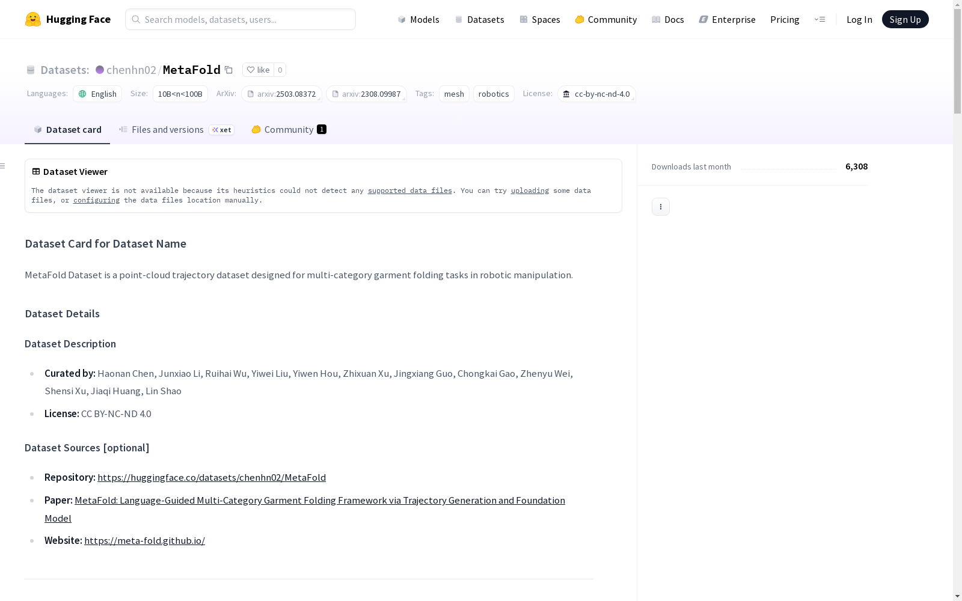This screenshot has width=962, height=601.
Task: Click the Datasets stack icon beside the title
Action: pos(31,70)
